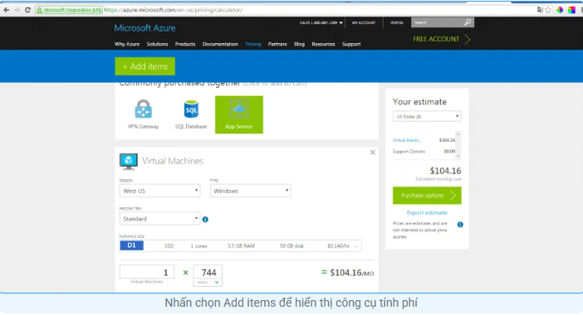This screenshot has height=315, width=583.
Task: Click the Microsoft Azure logo
Action: (x=145, y=28)
